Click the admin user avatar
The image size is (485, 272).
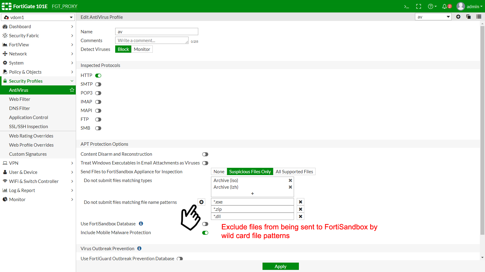click(461, 6)
